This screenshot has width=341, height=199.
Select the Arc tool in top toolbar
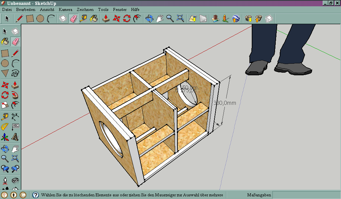click(x=51, y=19)
